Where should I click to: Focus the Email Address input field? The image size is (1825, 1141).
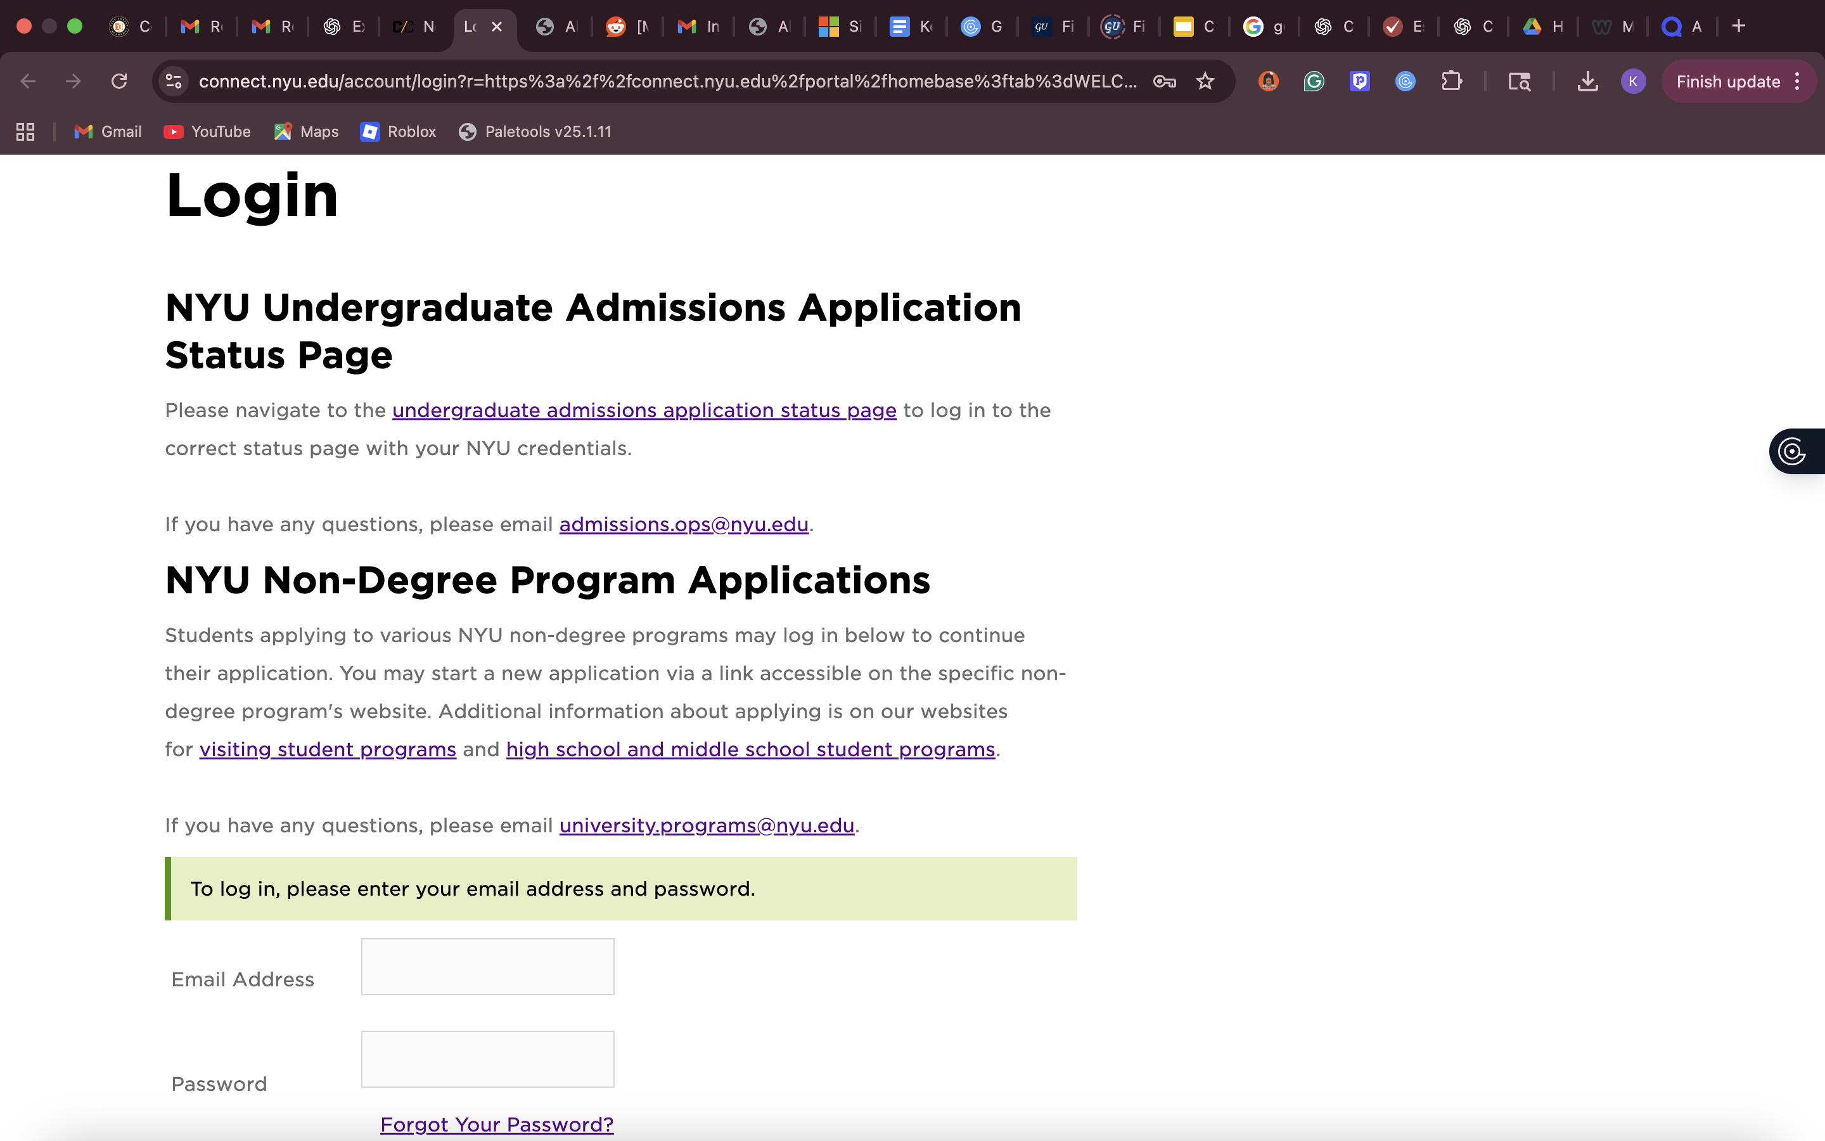point(487,967)
